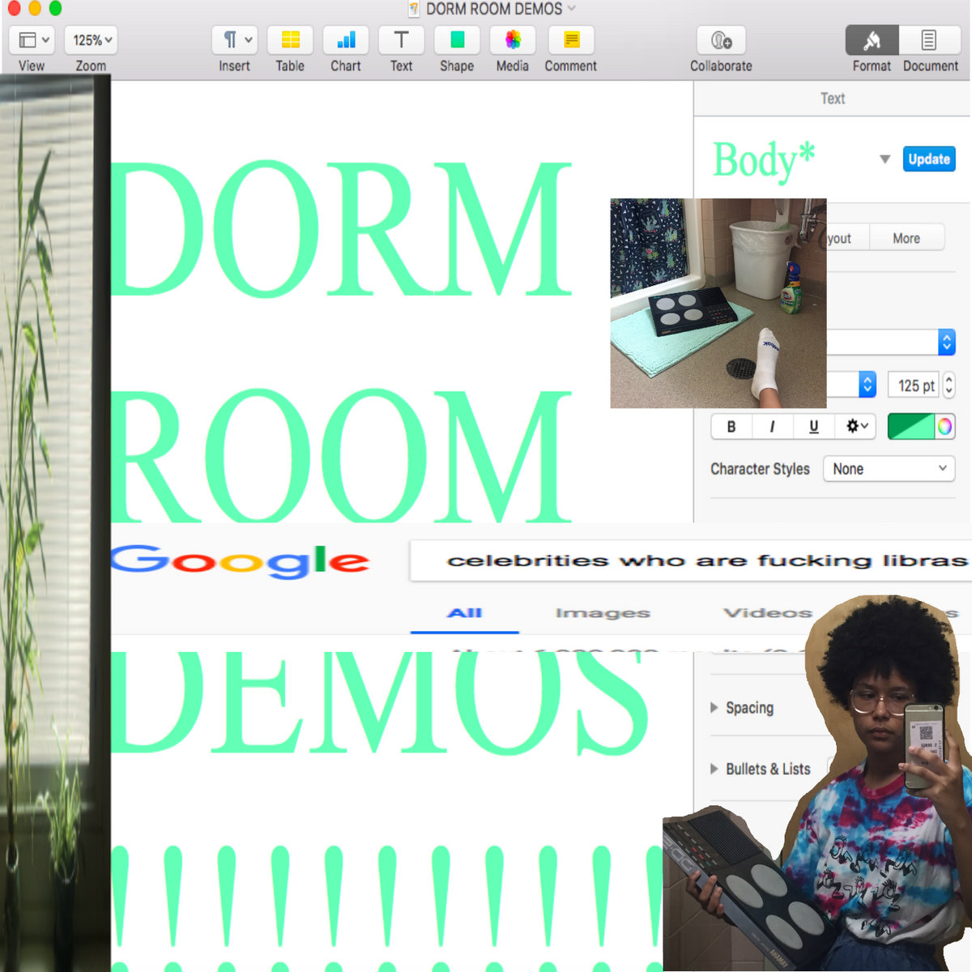Expand the Spacing section
Screen dimensions: 972x972
click(714, 708)
